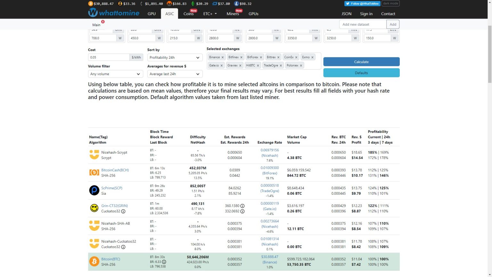Click the Monero ticker icon
Viewport: 492px width, 277px height.
[x=169, y=4]
